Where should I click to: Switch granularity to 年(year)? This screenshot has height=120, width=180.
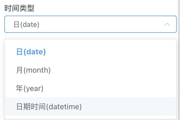click(30, 88)
